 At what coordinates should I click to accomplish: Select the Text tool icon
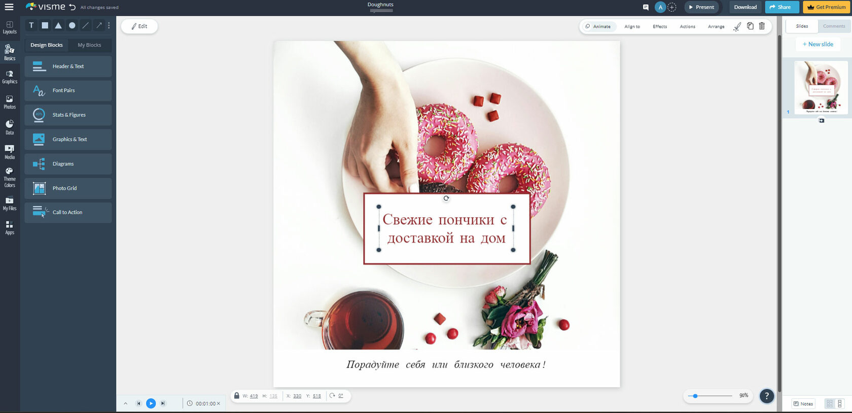[31, 25]
